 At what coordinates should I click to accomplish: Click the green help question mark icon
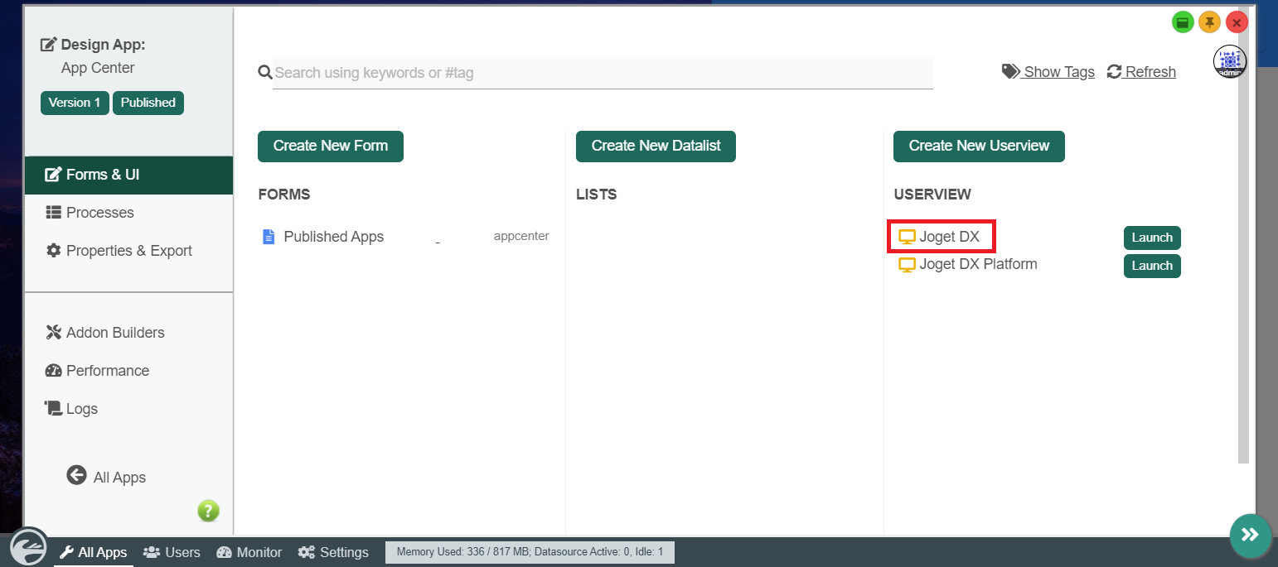[x=208, y=511]
